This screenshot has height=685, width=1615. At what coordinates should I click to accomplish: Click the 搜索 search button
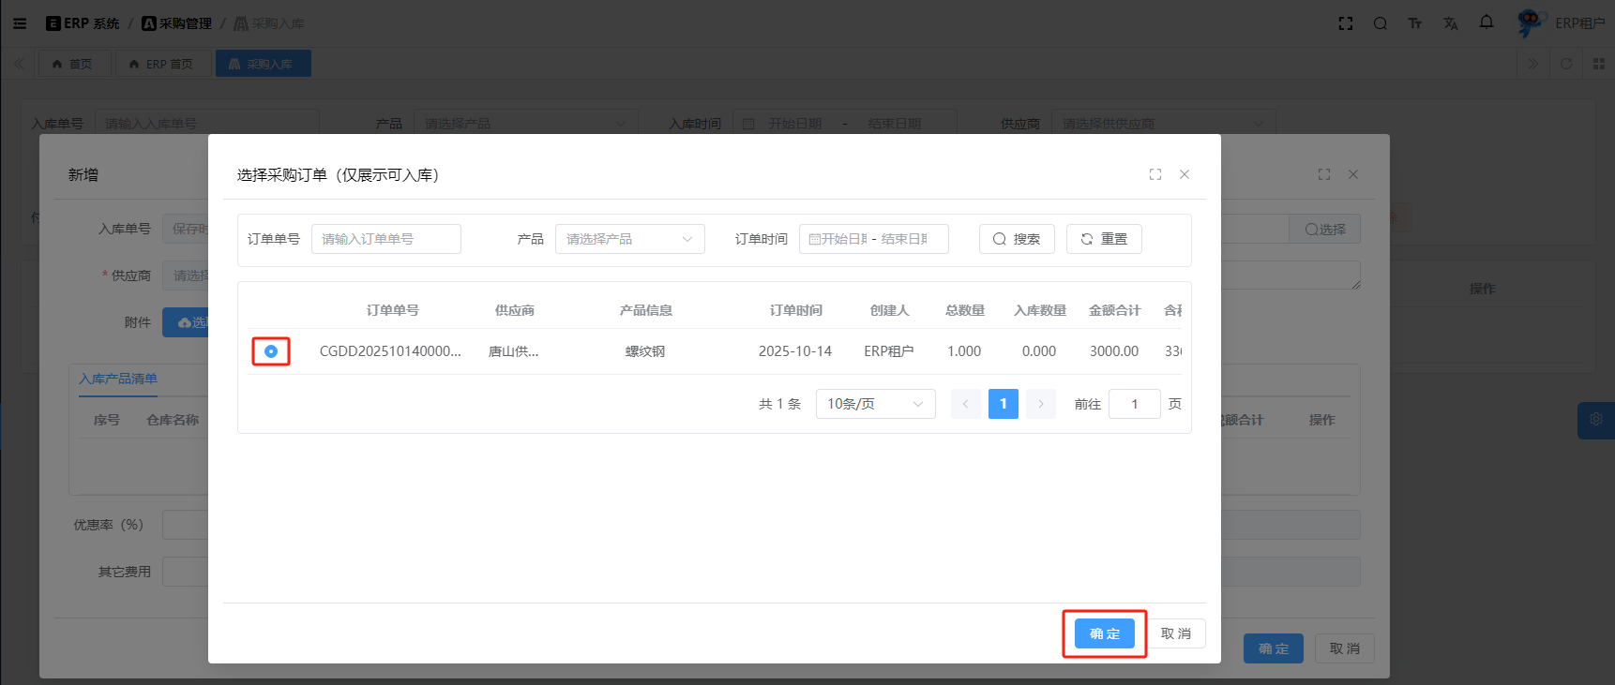point(1017,239)
